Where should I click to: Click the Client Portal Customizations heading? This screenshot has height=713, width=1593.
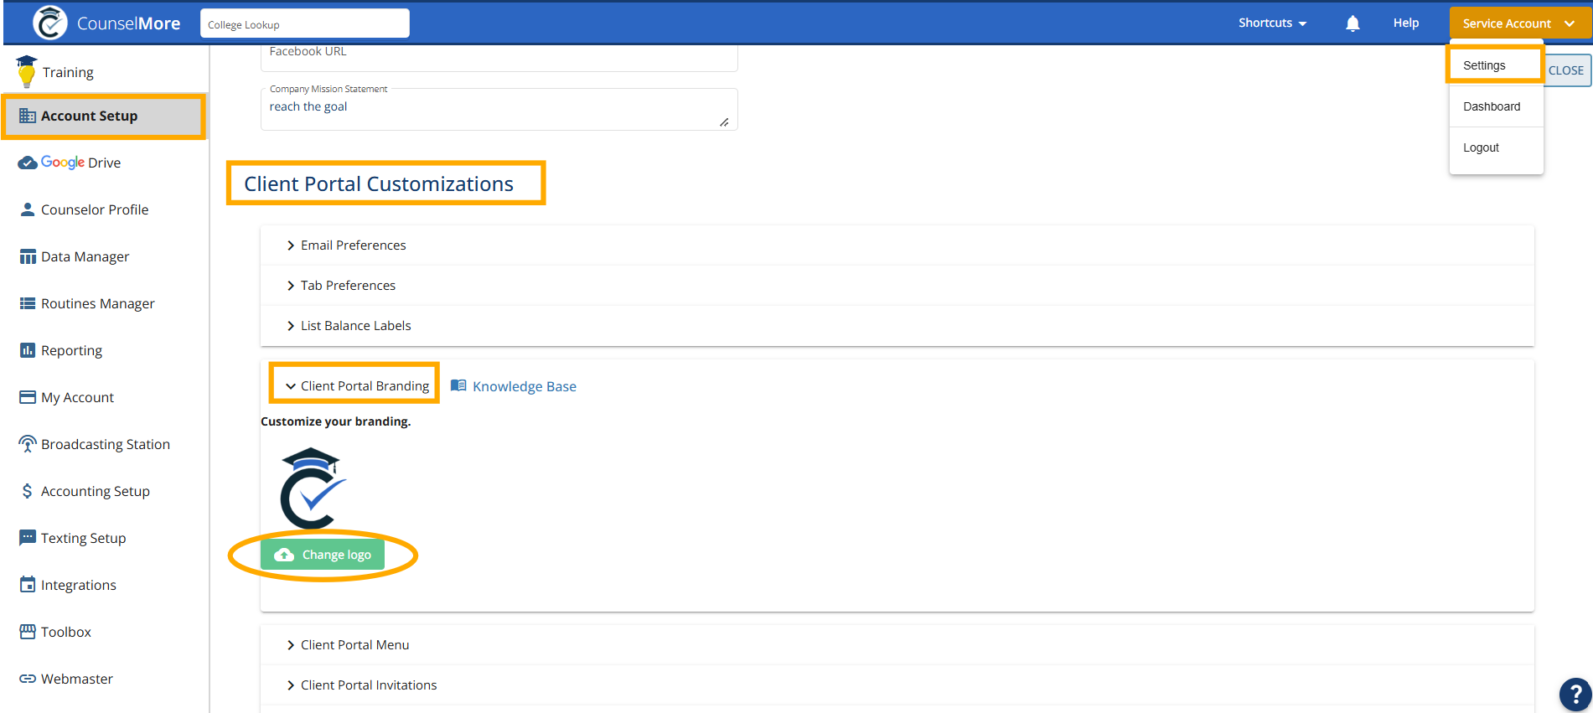[379, 183]
